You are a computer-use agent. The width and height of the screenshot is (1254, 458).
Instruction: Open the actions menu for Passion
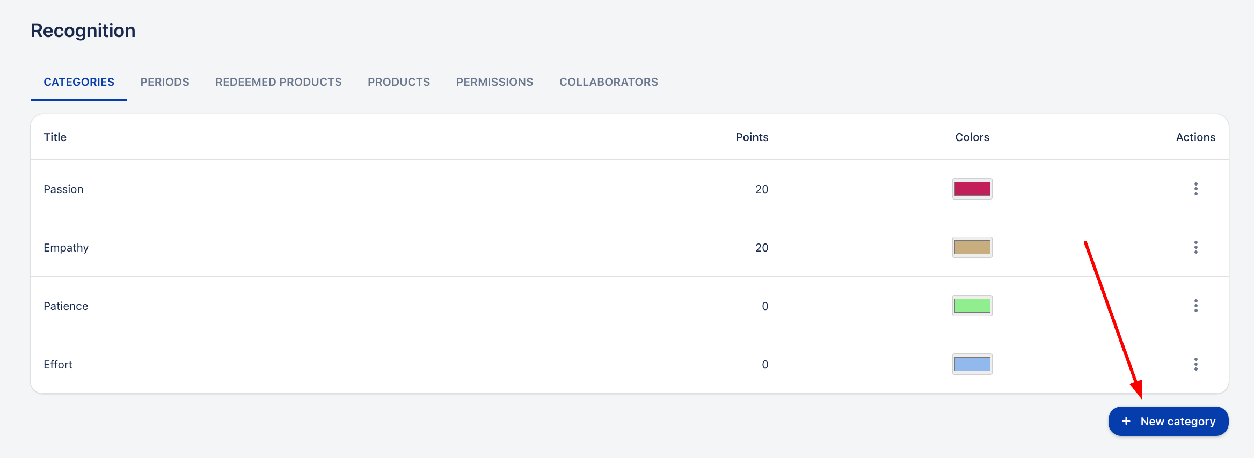point(1195,189)
